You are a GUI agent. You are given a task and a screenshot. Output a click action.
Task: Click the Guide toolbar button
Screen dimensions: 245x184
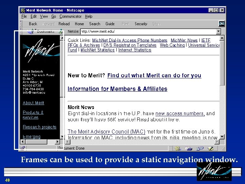coord(110,24)
